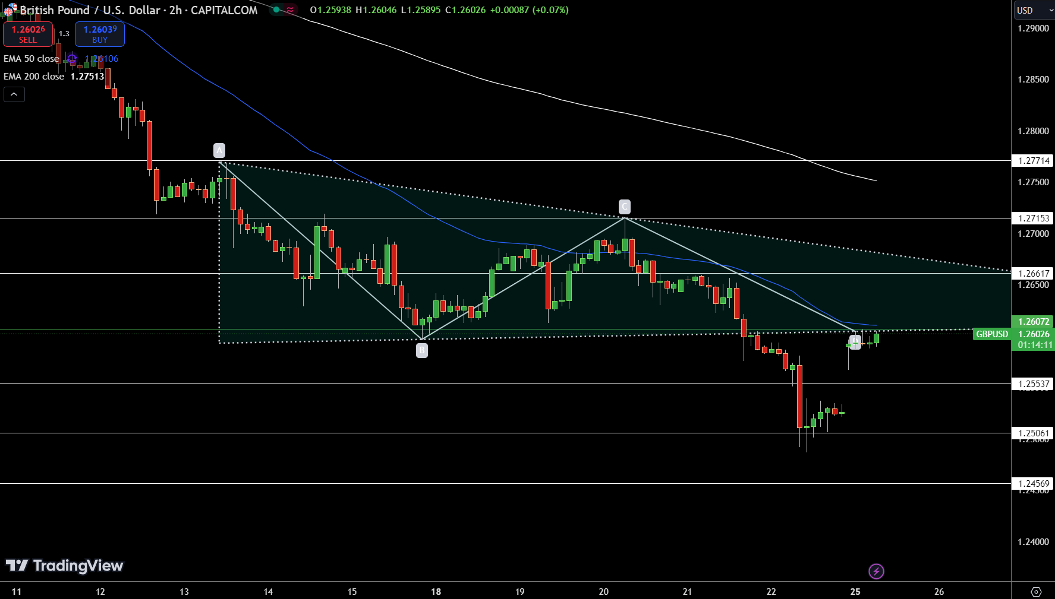Click the current price label 1.26026 with countdown
This screenshot has width=1055, height=599.
[x=1033, y=340]
